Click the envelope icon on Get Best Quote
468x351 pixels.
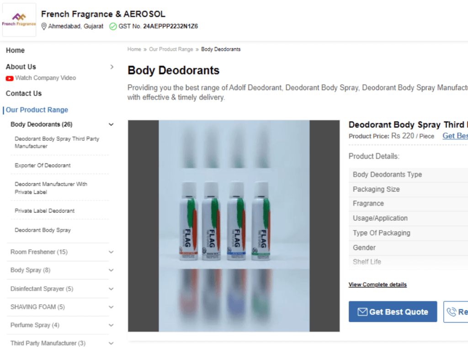click(x=362, y=312)
